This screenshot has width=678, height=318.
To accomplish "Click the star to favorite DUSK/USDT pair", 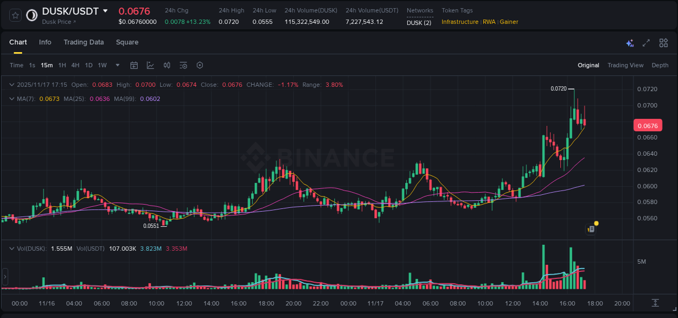I will click(15, 15).
